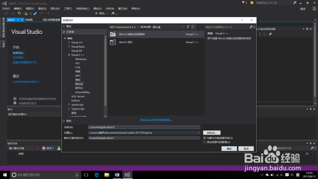The width and height of the screenshot is (318, 179).
Task: Expand the Visual C# tree node
Action: pyautogui.click(x=69, y=42)
